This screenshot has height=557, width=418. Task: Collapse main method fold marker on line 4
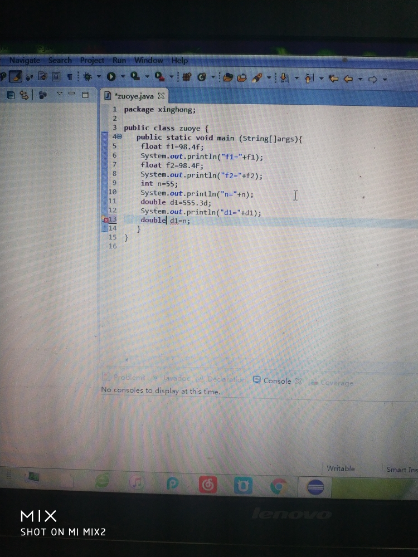[119, 136]
